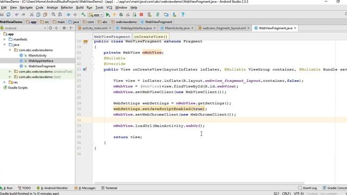Click onCreateView() in editor breadcrumb

coord(151,37)
